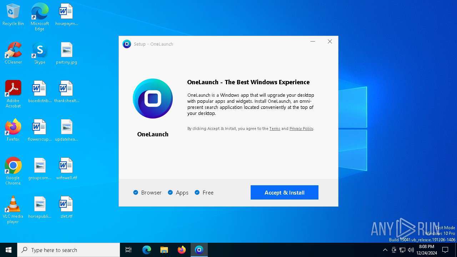The height and width of the screenshot is (257, 457).
Task: Click the Free checkmark icon
Action: click(197, 192)
